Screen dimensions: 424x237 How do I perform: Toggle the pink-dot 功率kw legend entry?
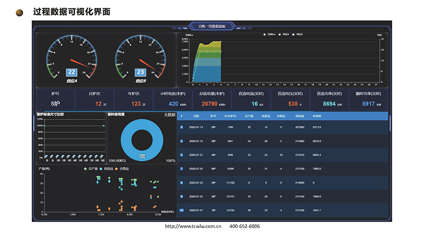coord(270,34)
